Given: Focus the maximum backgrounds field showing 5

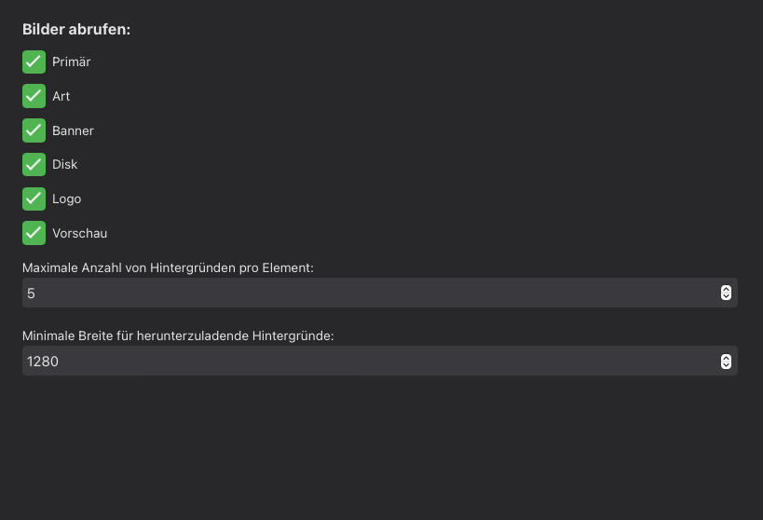Looking at the screenshot, I should point(363,293).
